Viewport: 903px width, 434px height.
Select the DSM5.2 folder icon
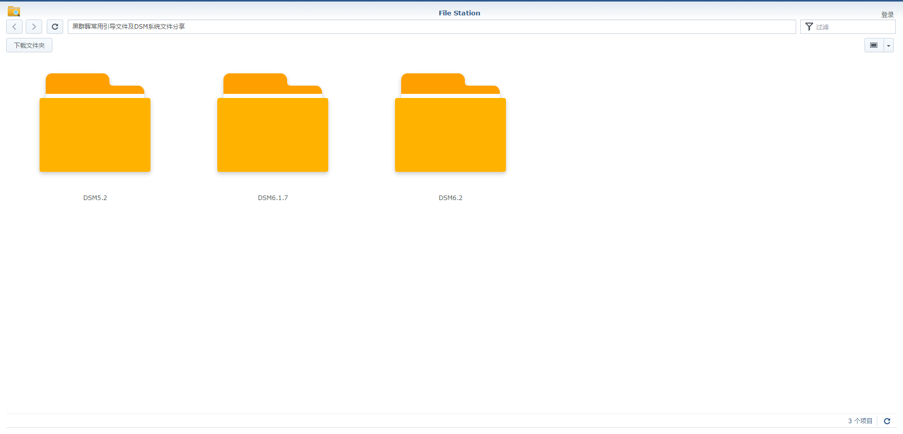[95, 123]
